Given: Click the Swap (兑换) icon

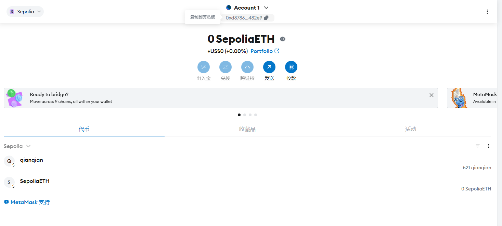Looking at the screenshot, I should [225, 67].
